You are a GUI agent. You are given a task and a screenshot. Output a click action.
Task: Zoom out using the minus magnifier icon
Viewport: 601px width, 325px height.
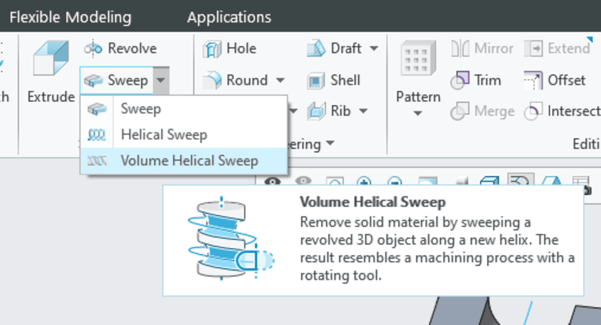[395, 181]
